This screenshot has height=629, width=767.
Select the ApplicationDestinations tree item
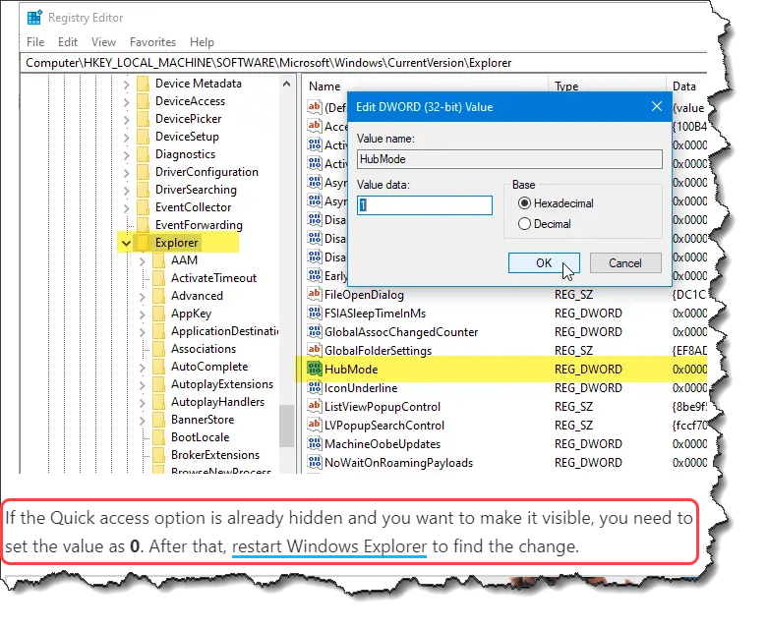pos(224,331)
